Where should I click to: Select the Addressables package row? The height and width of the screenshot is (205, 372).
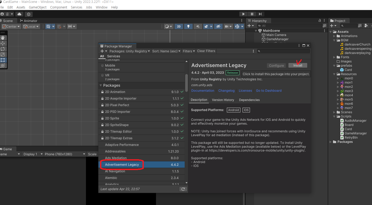[x=141, y=151]
